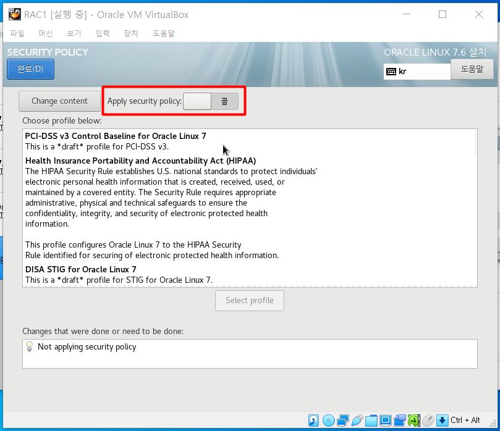The width and height of the screenshot is (500, 431).
Task: Click the 도움말 help button in installer
Action: pyautogui.click(x=472, y=69)
